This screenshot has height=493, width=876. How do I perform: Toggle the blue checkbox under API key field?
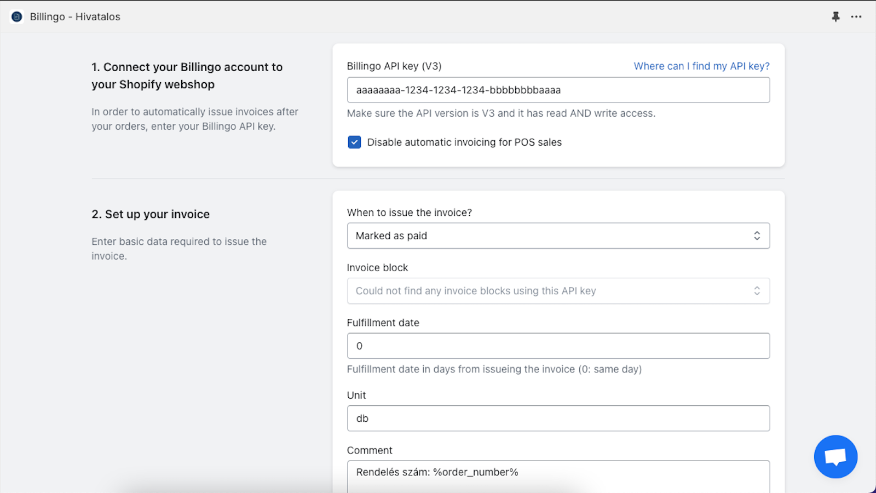click(354, 142)
